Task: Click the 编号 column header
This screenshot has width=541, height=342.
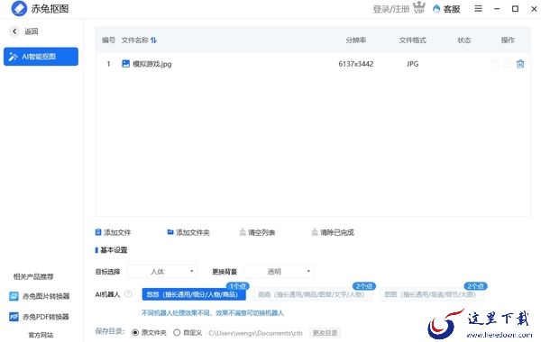Action: [108, 40]
